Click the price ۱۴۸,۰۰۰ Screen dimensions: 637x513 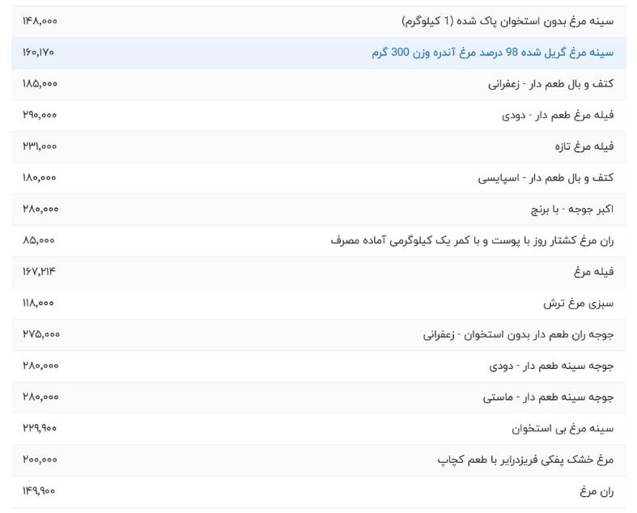tap(40, 21)
